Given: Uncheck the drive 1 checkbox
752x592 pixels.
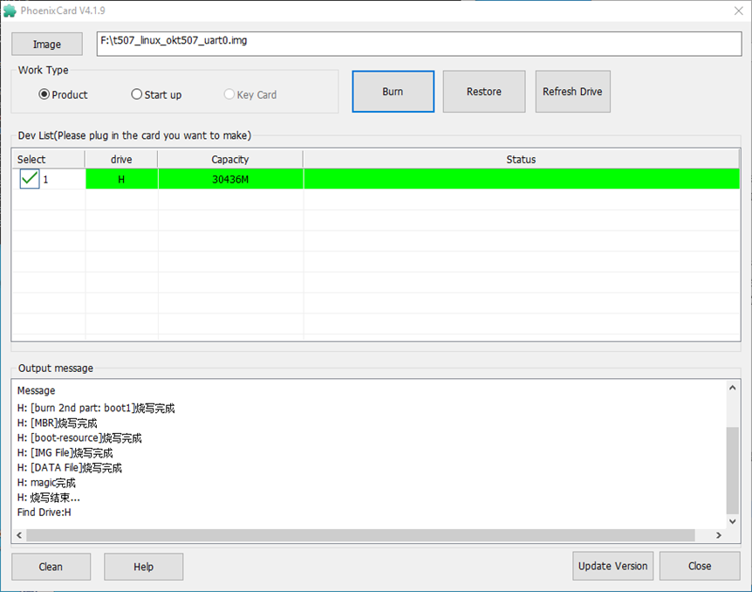Looking at the screenshot, I should (x=30, y=179).
